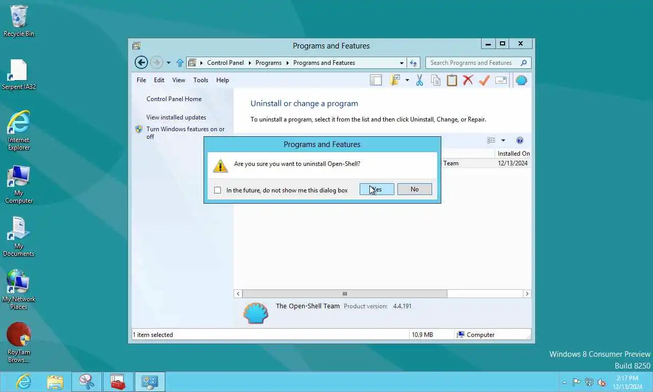The image size is (653, 392).
Task: Click the horizontal scrollbar right arrow
Action: point(527,293)
